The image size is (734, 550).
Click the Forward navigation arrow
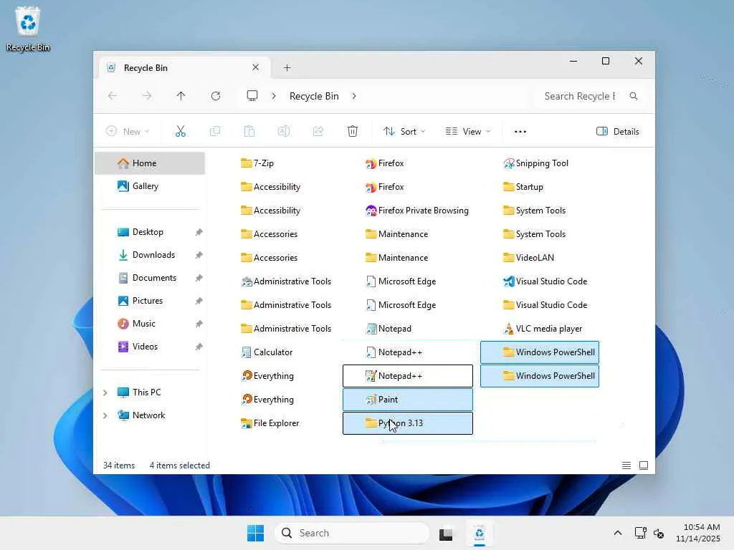point(147,96)
